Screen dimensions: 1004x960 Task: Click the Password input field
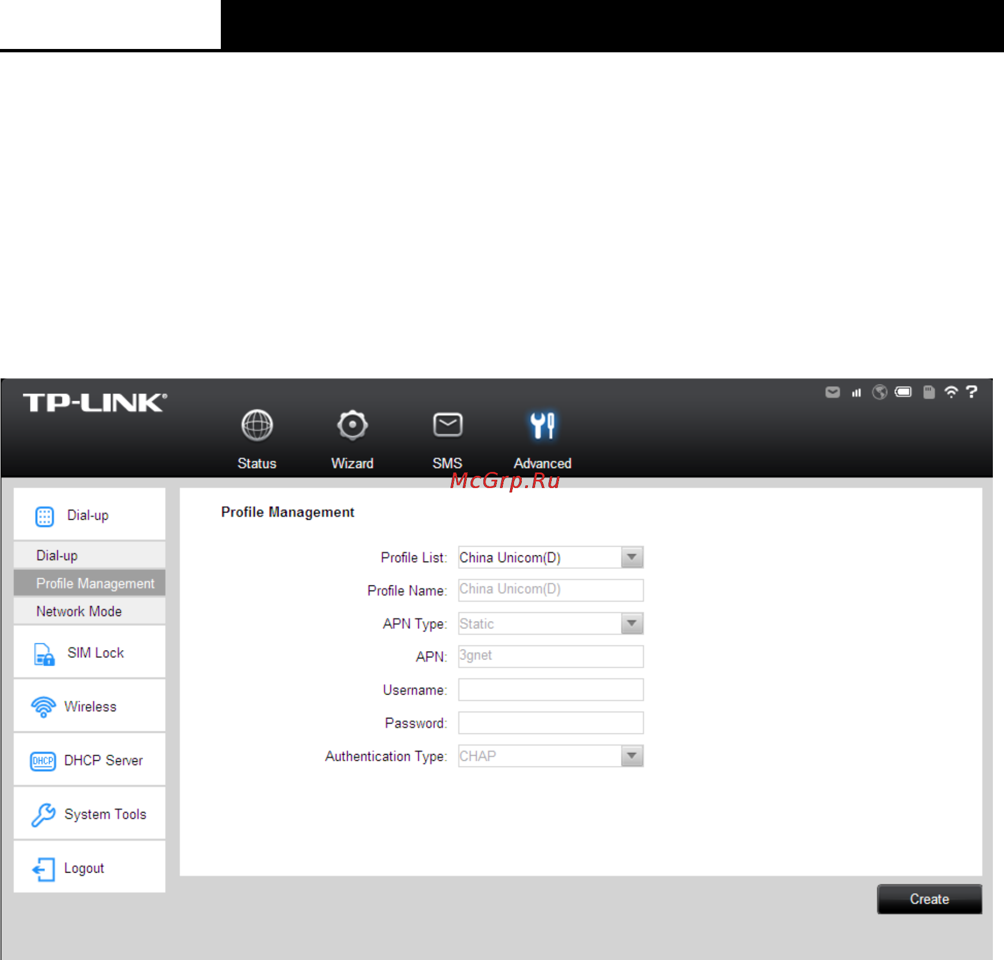point(551,722)
